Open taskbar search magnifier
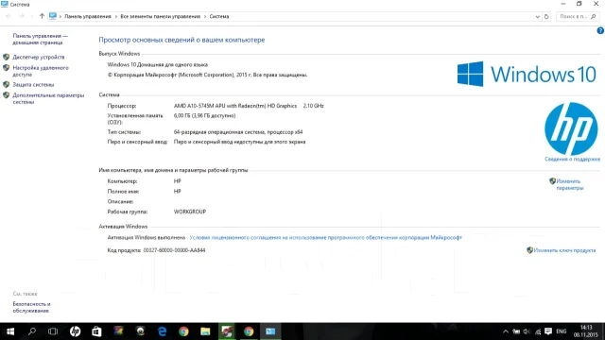605x340 pixels. pos(32,331)
